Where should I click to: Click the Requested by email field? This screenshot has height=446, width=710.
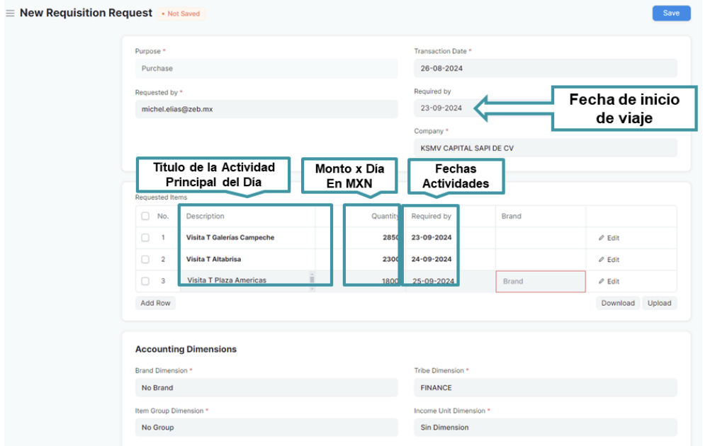tap(266, 109)
